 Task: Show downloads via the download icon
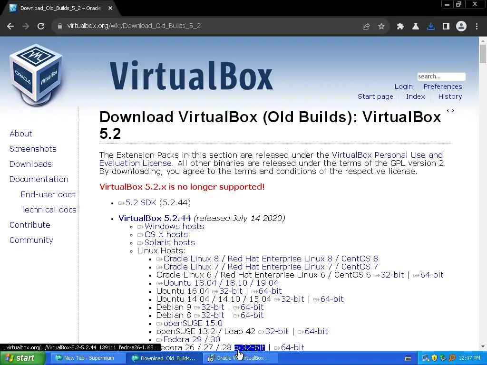click(x=431, y=27)
